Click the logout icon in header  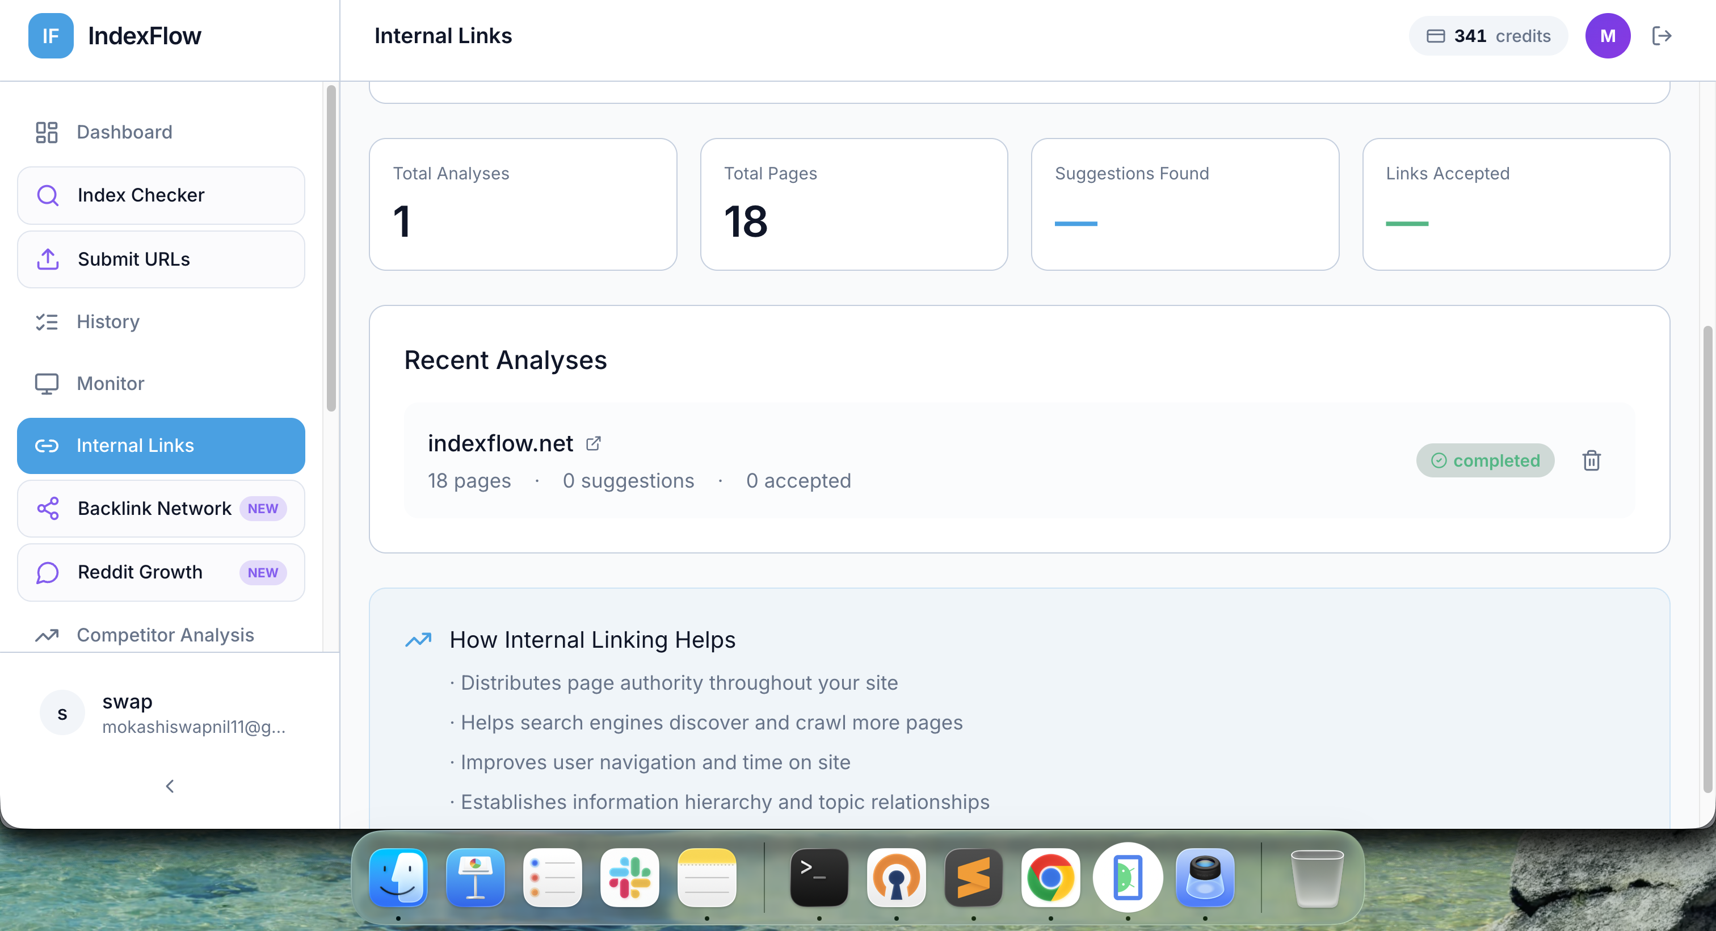click(x=1662, y=36)
